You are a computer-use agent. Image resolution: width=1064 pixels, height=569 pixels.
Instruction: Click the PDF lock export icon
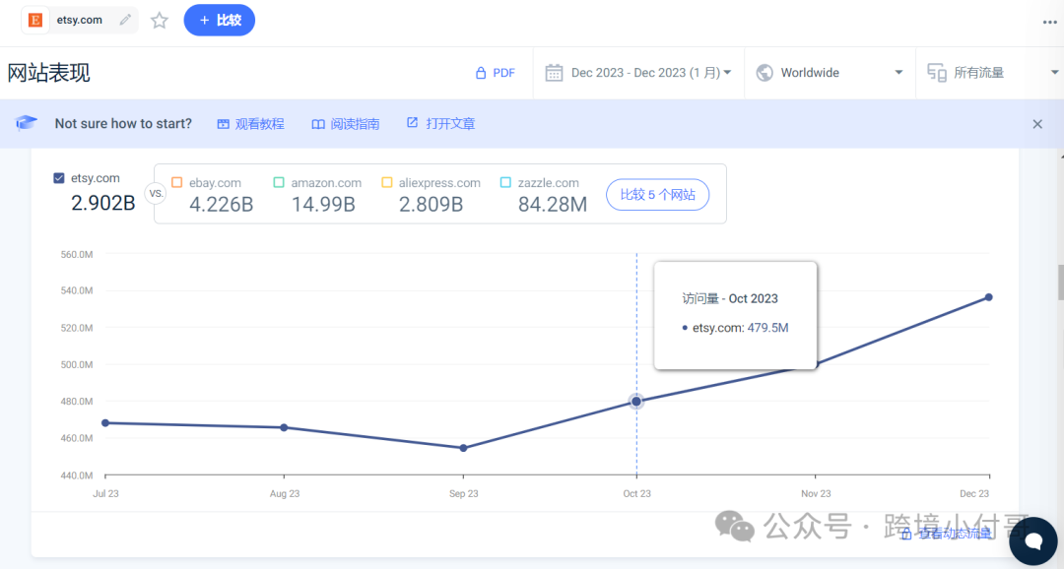(481, 73)
